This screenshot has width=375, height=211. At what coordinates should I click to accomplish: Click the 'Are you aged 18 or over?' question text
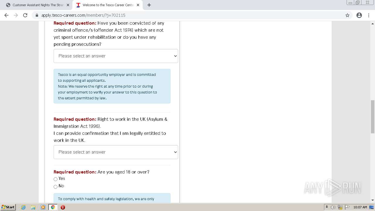[123, 172]
